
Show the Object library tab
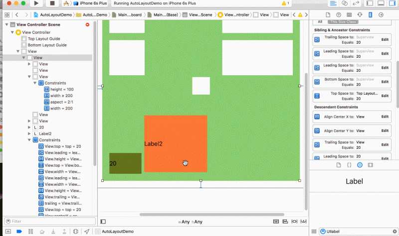360,164
